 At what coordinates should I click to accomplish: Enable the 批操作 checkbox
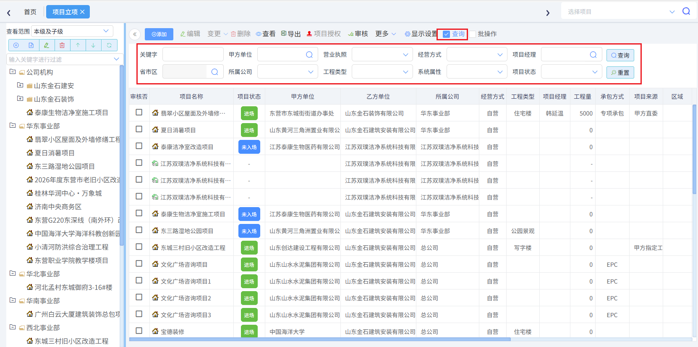(x=473, y=34)
